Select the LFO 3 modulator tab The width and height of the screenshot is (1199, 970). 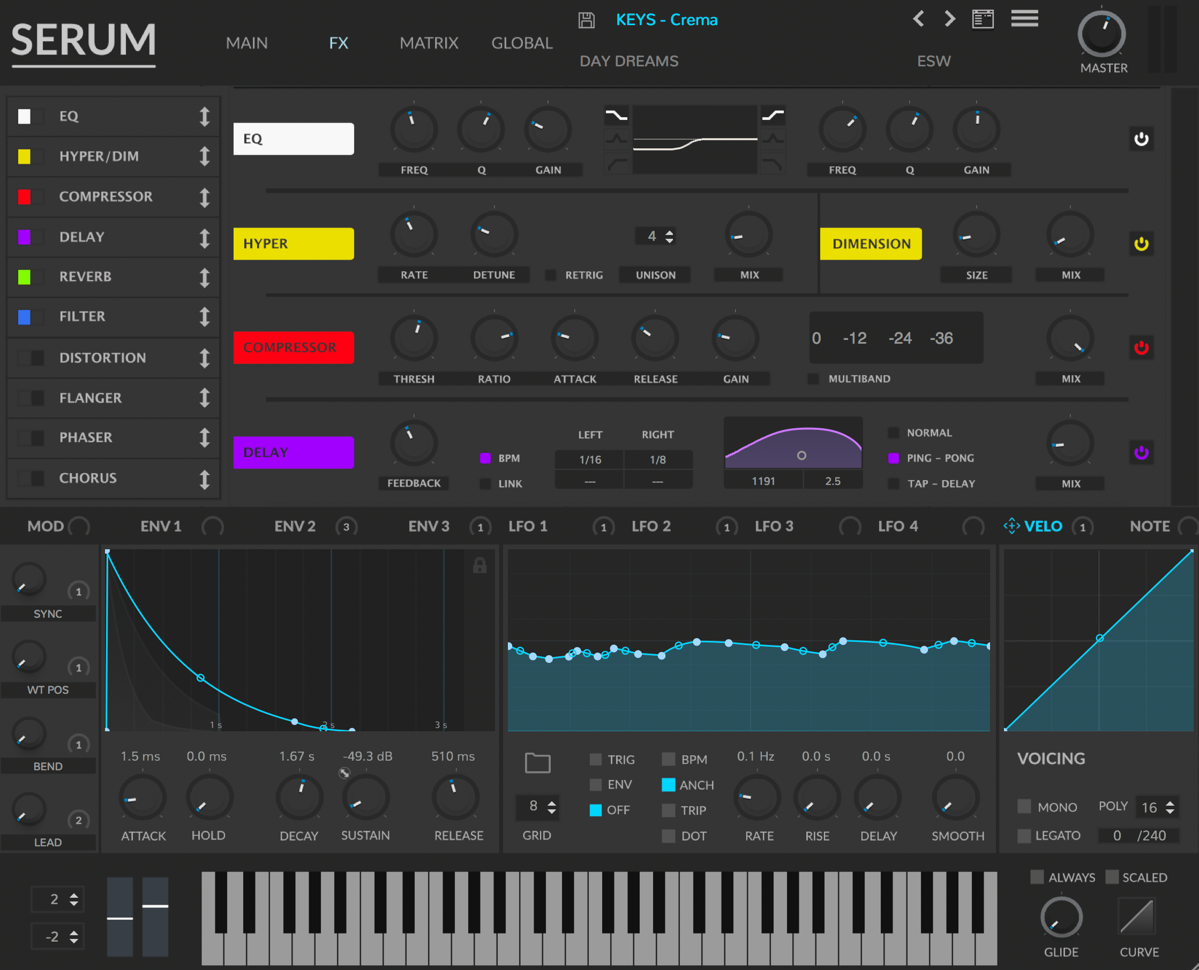(774, 526)
